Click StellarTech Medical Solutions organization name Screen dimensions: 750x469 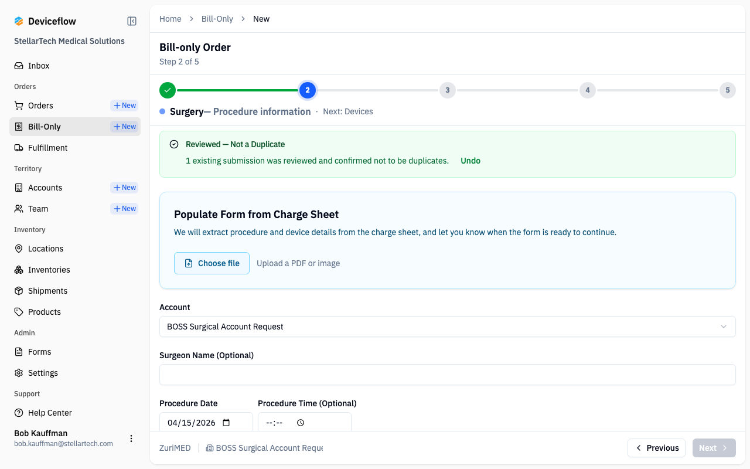[x=69, y=41]
